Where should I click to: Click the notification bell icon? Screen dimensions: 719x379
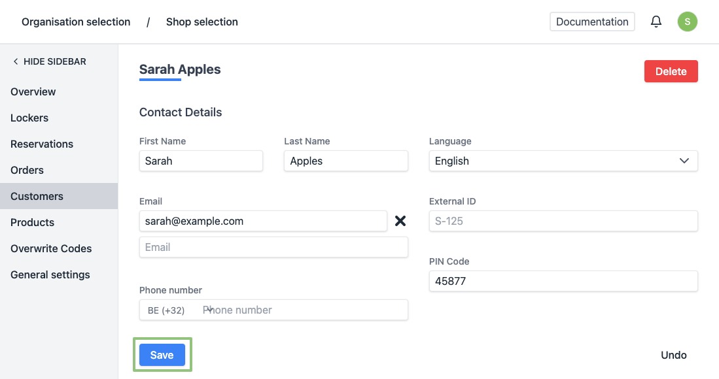656,22
